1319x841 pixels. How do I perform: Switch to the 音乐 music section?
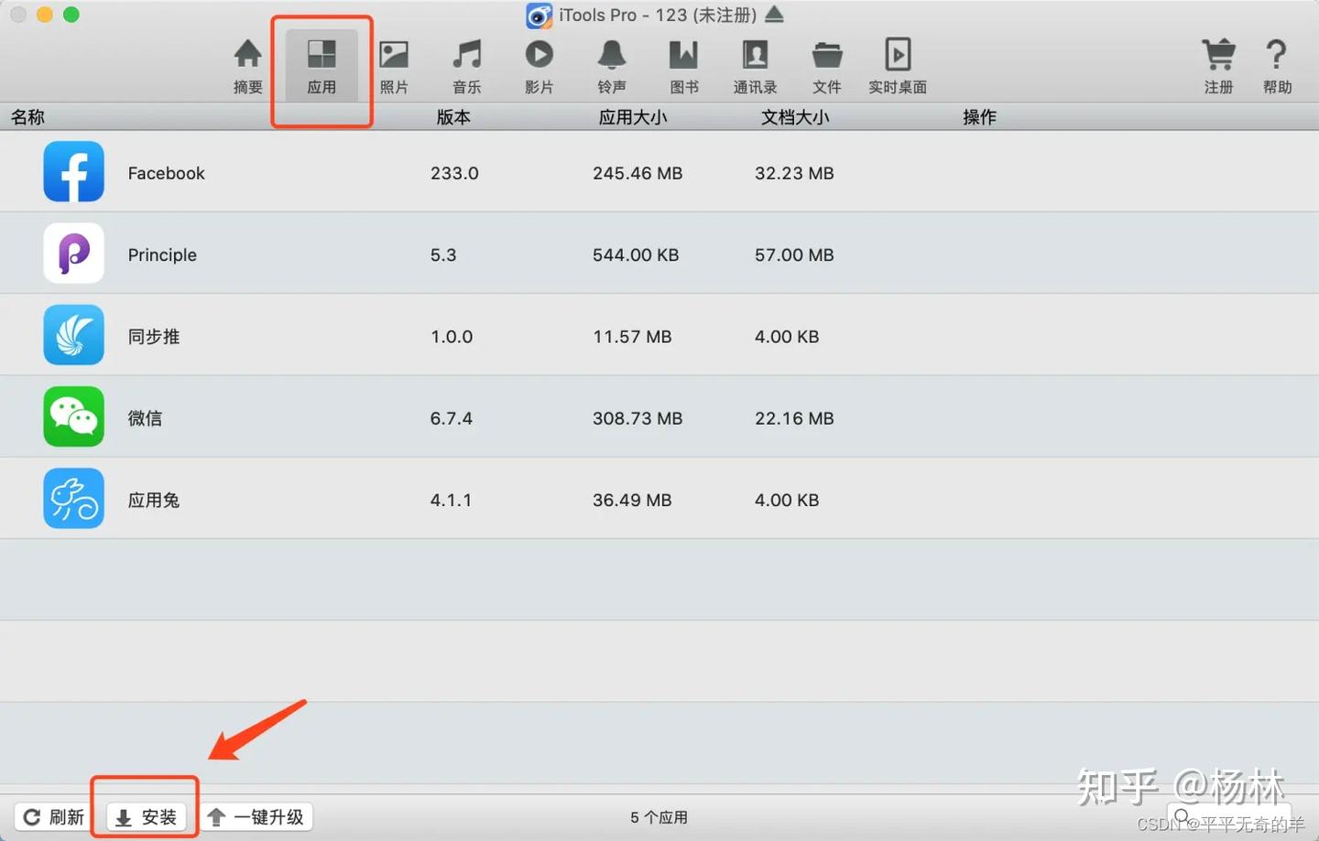[x=466, y=66]
